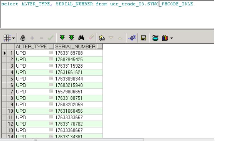Click into the SQL query editor text
This screenshot has width=235, height=141.
[x=97, y=4]
